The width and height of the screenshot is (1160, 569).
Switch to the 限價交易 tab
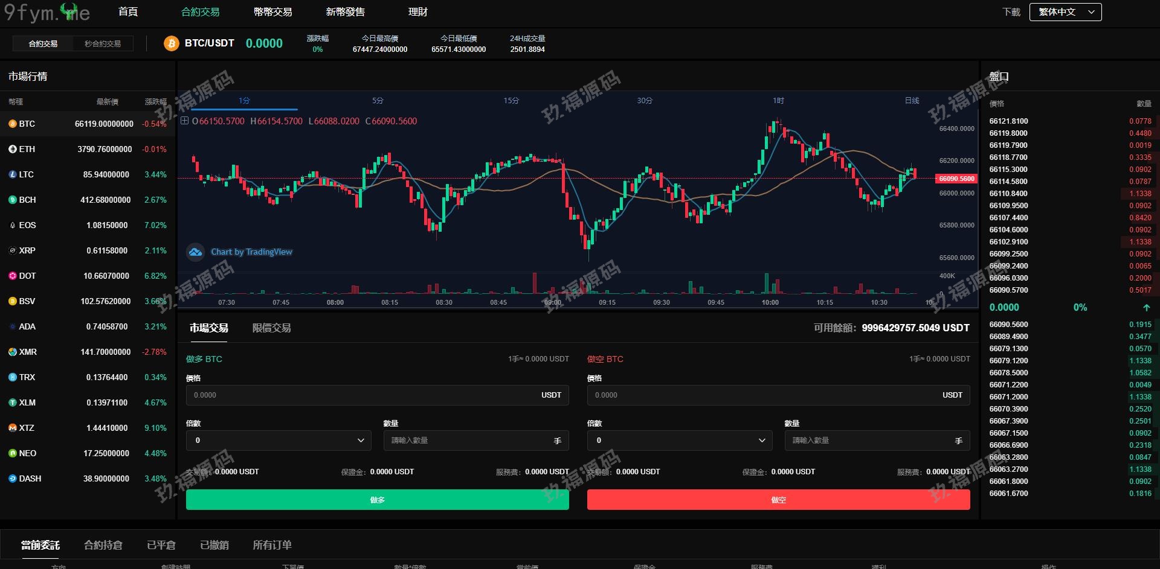[x=271, y=328]
